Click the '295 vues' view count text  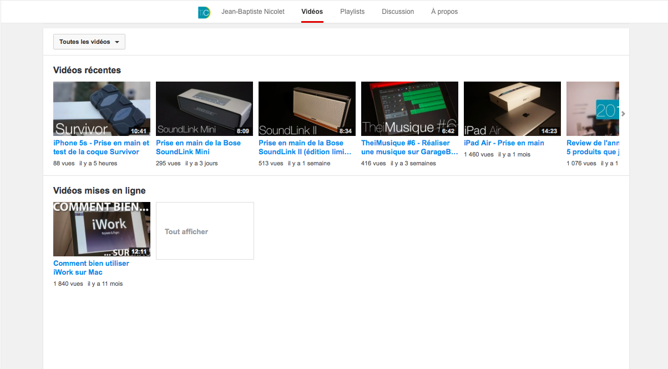[x=168, y=163]
